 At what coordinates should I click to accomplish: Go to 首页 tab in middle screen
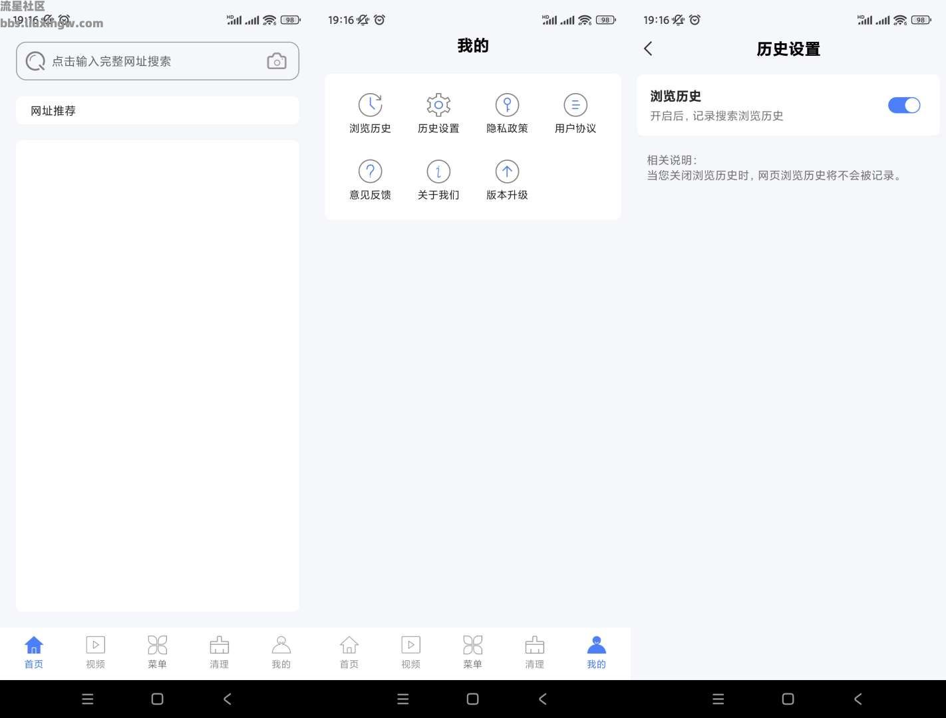pyautogui.click(x=349, y=652)
